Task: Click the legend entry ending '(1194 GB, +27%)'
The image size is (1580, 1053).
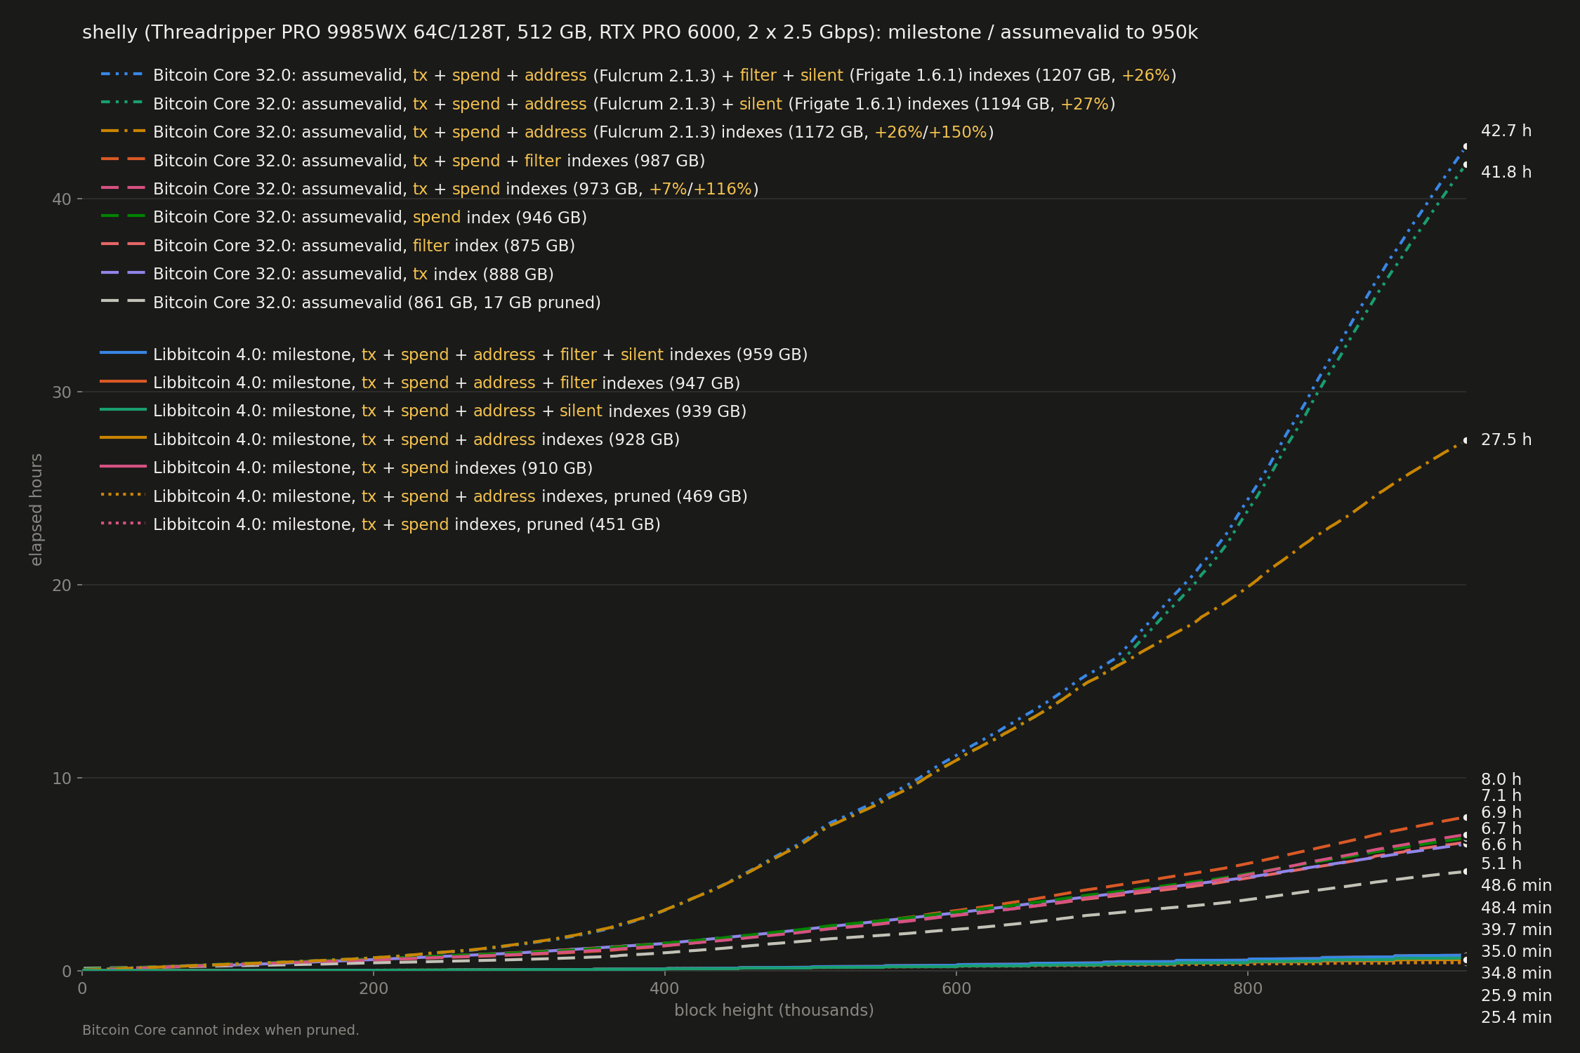Action: 608,104
